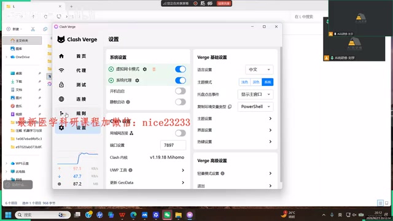Viewport: 393px width, 221px height.
Task: Click the HP icon in the taskbar
Action: point(99,215)
